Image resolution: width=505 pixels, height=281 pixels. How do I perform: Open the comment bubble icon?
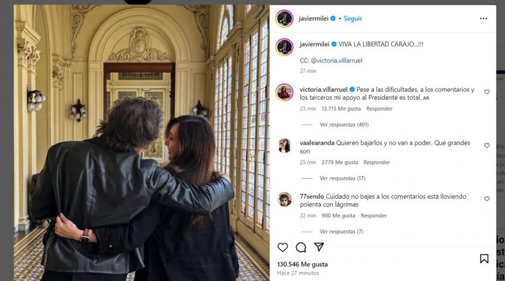pyautogui.click(x=301, y=247)
